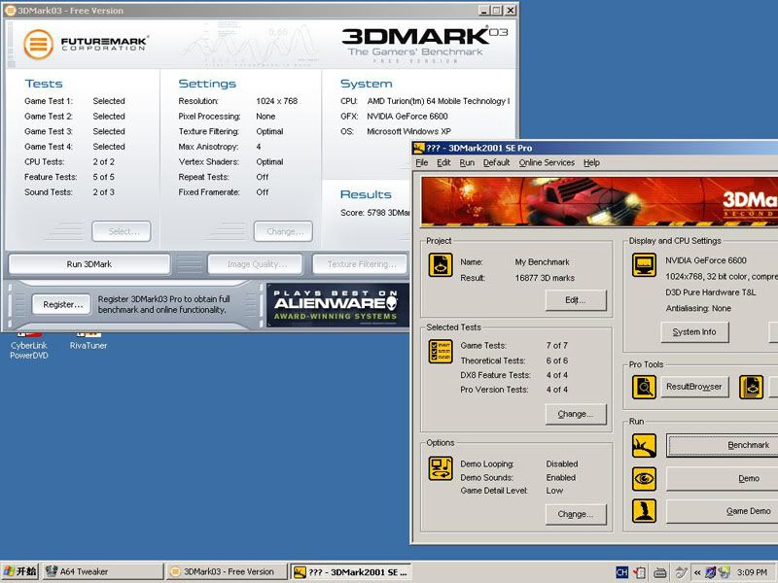The height and width of the screenshot is (583, 778).
Task: Open the CyberLink PowerDVD desktop icon
Action: 29,349
